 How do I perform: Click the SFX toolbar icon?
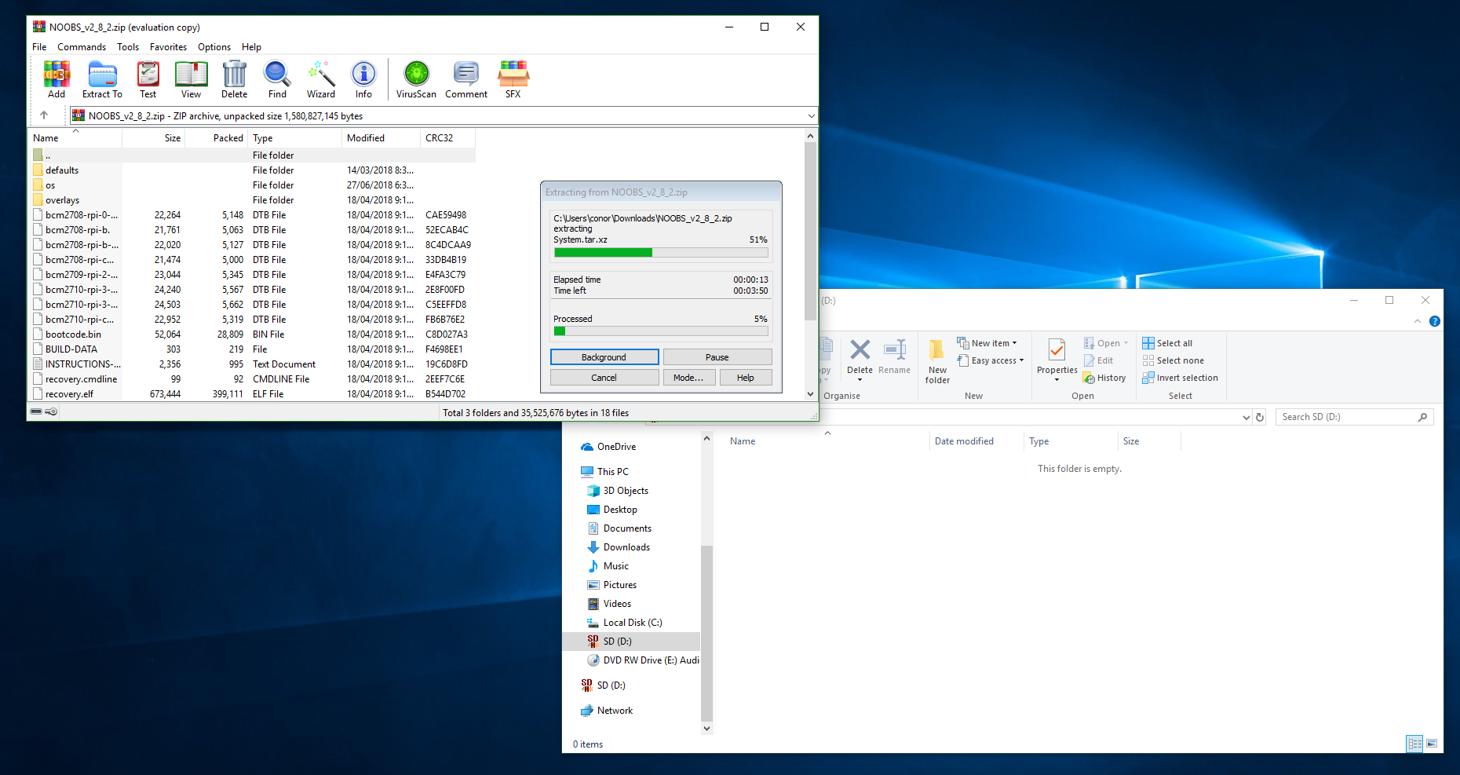tap(513, 79)
